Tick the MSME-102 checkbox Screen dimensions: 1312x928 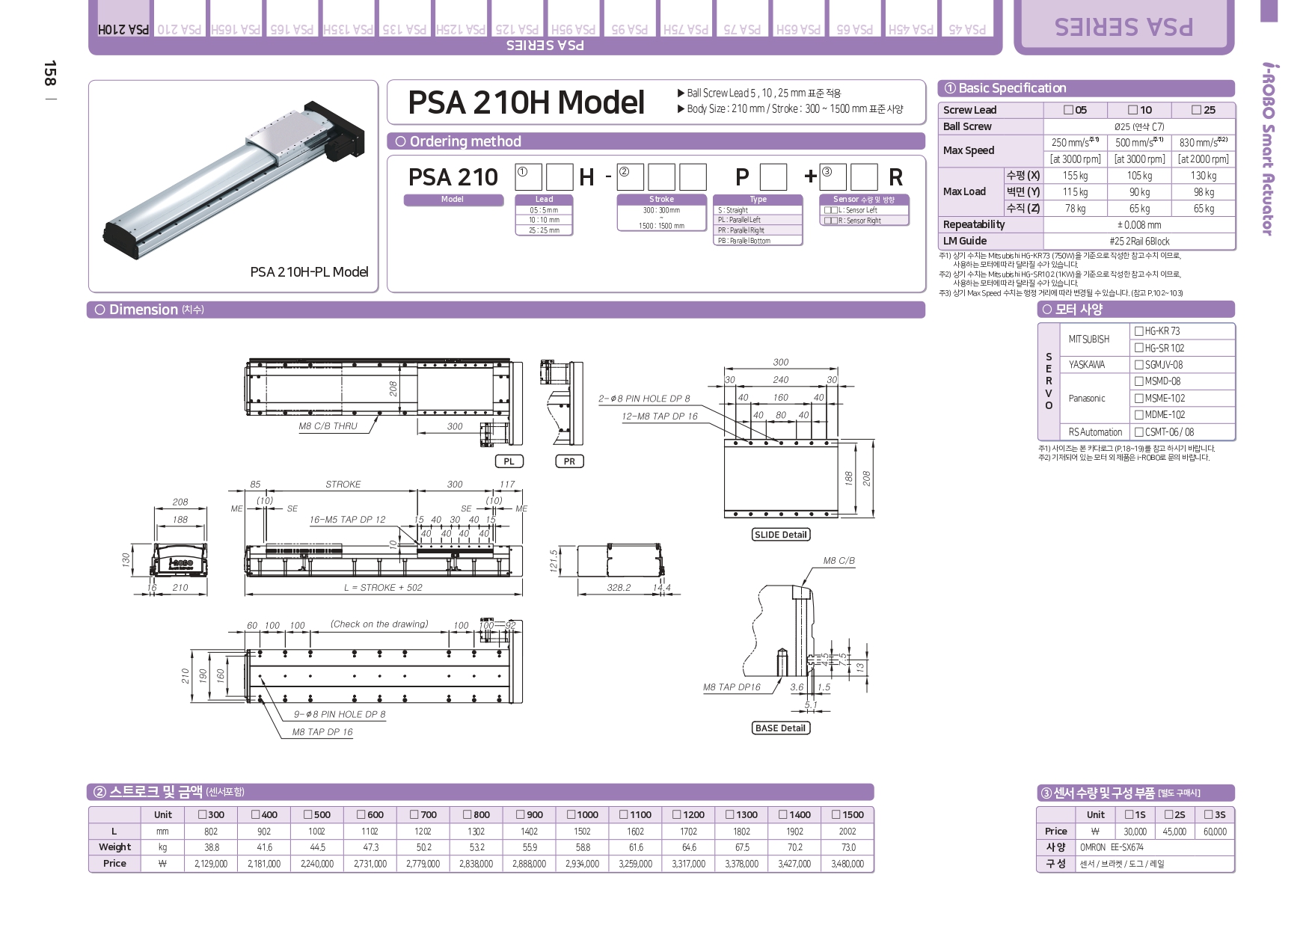click(x=1139, y=399)
